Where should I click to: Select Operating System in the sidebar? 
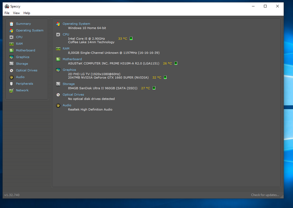30,30
